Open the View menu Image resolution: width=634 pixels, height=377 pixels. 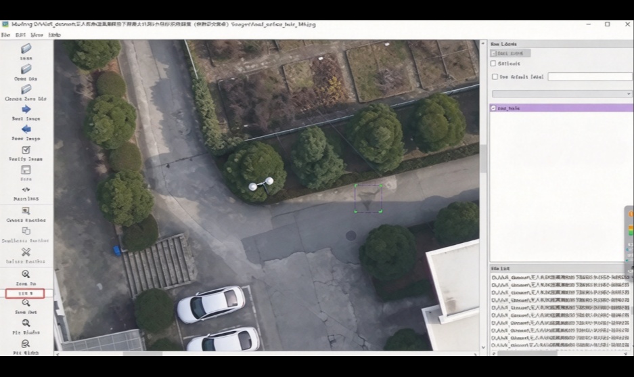[x=37, y=35]
